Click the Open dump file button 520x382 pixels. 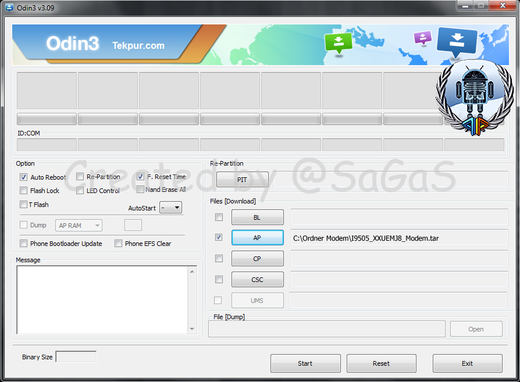tap(476, 329)
